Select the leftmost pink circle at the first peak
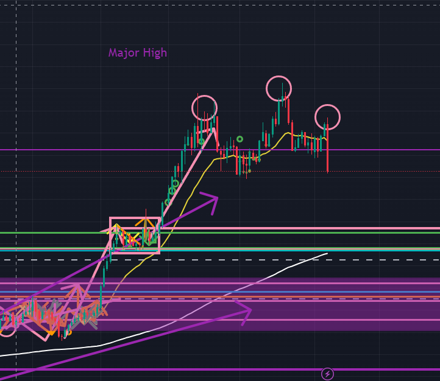 (x=204, y=107)
